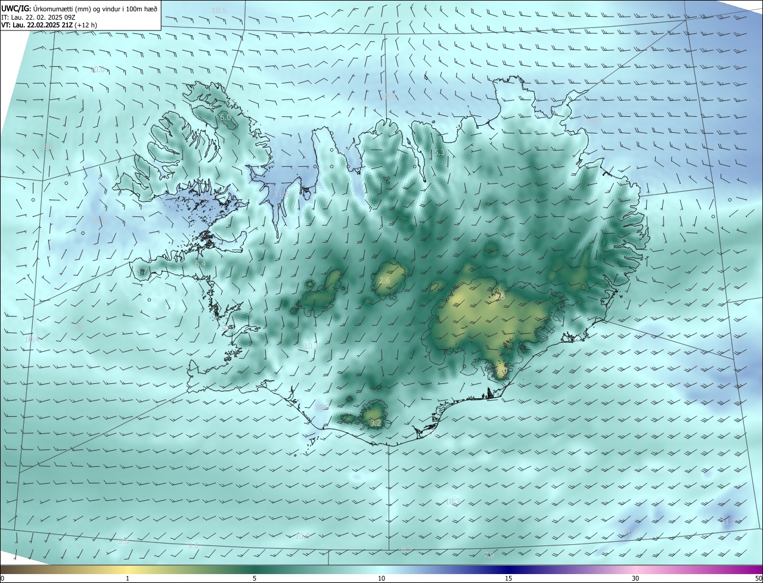Click the "2.6" value on the central glacier
This screenshot has height=583, width=763.
tap(384, 281)
